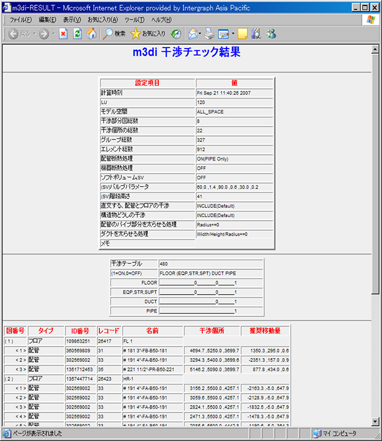The height and width of the screenshot is (441, 382).
Task: Stop loading the page
Action: pos(63,34)
